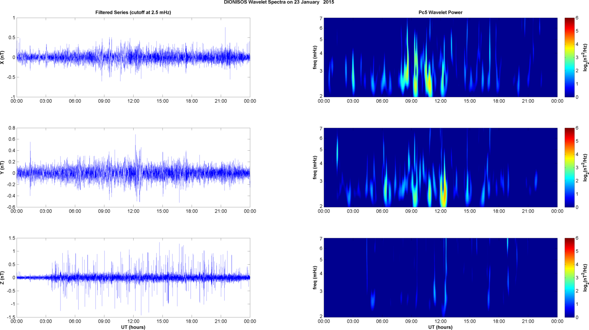Screen dimensions: 589x330
Task: Click the '7' frequency tick of the top spectrogram
Action: (321, 18)
